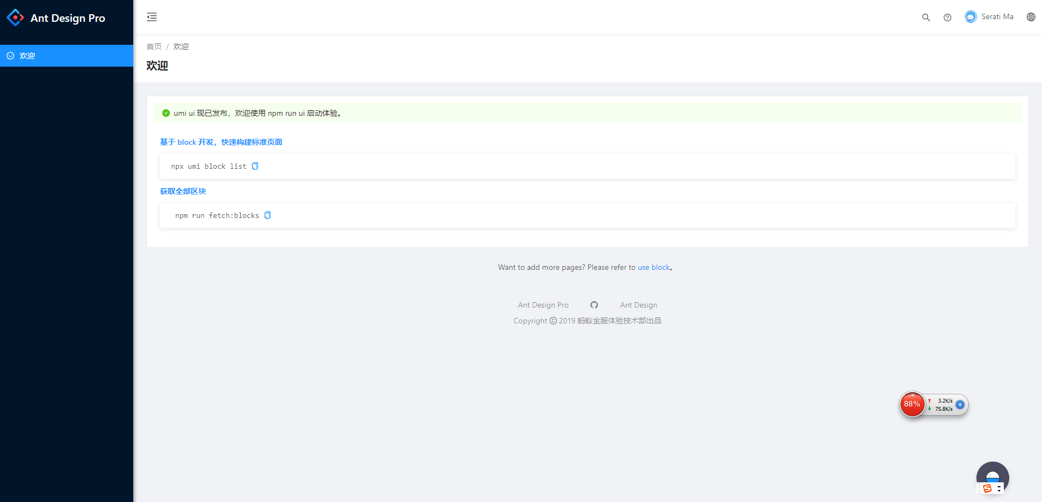Screen dimensions: 1042x502
Task: Copy the 'npx umi block list' command
Action: point(255,166)
